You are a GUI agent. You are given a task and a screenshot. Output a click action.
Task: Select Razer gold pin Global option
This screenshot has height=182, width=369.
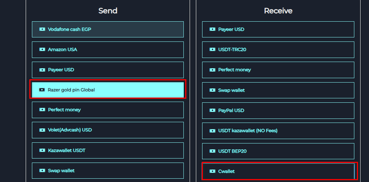point(108,90)
